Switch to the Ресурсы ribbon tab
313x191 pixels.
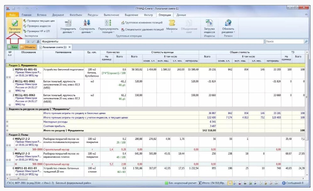pos(93,15)
